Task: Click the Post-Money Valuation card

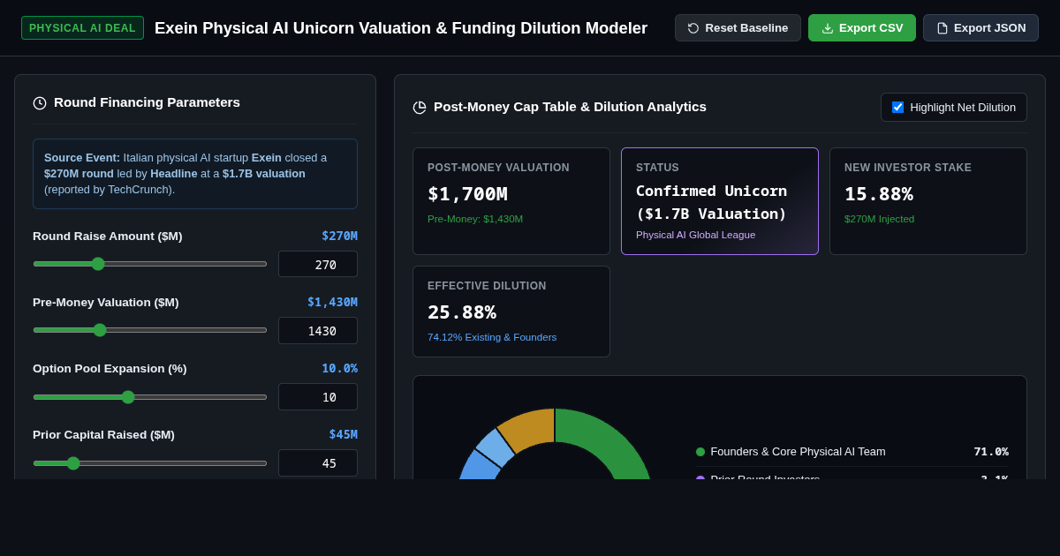Action: pyautogui.click(x=511, y=201)
